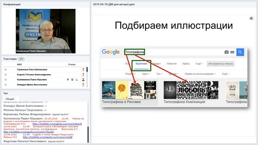Switch to the Новости search tab

tap(171, 64)
